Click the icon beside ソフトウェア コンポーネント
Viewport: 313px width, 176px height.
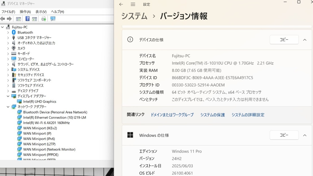14,80
